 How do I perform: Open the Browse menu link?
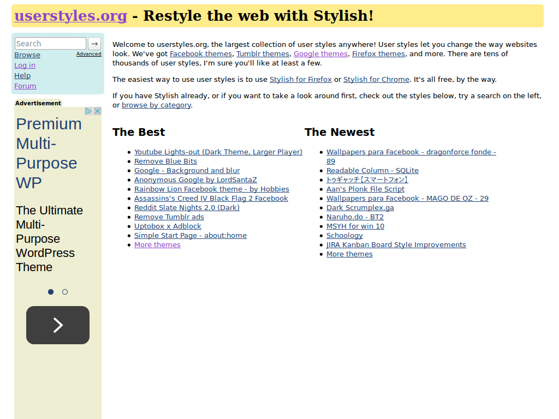click(x=27, y=55)
